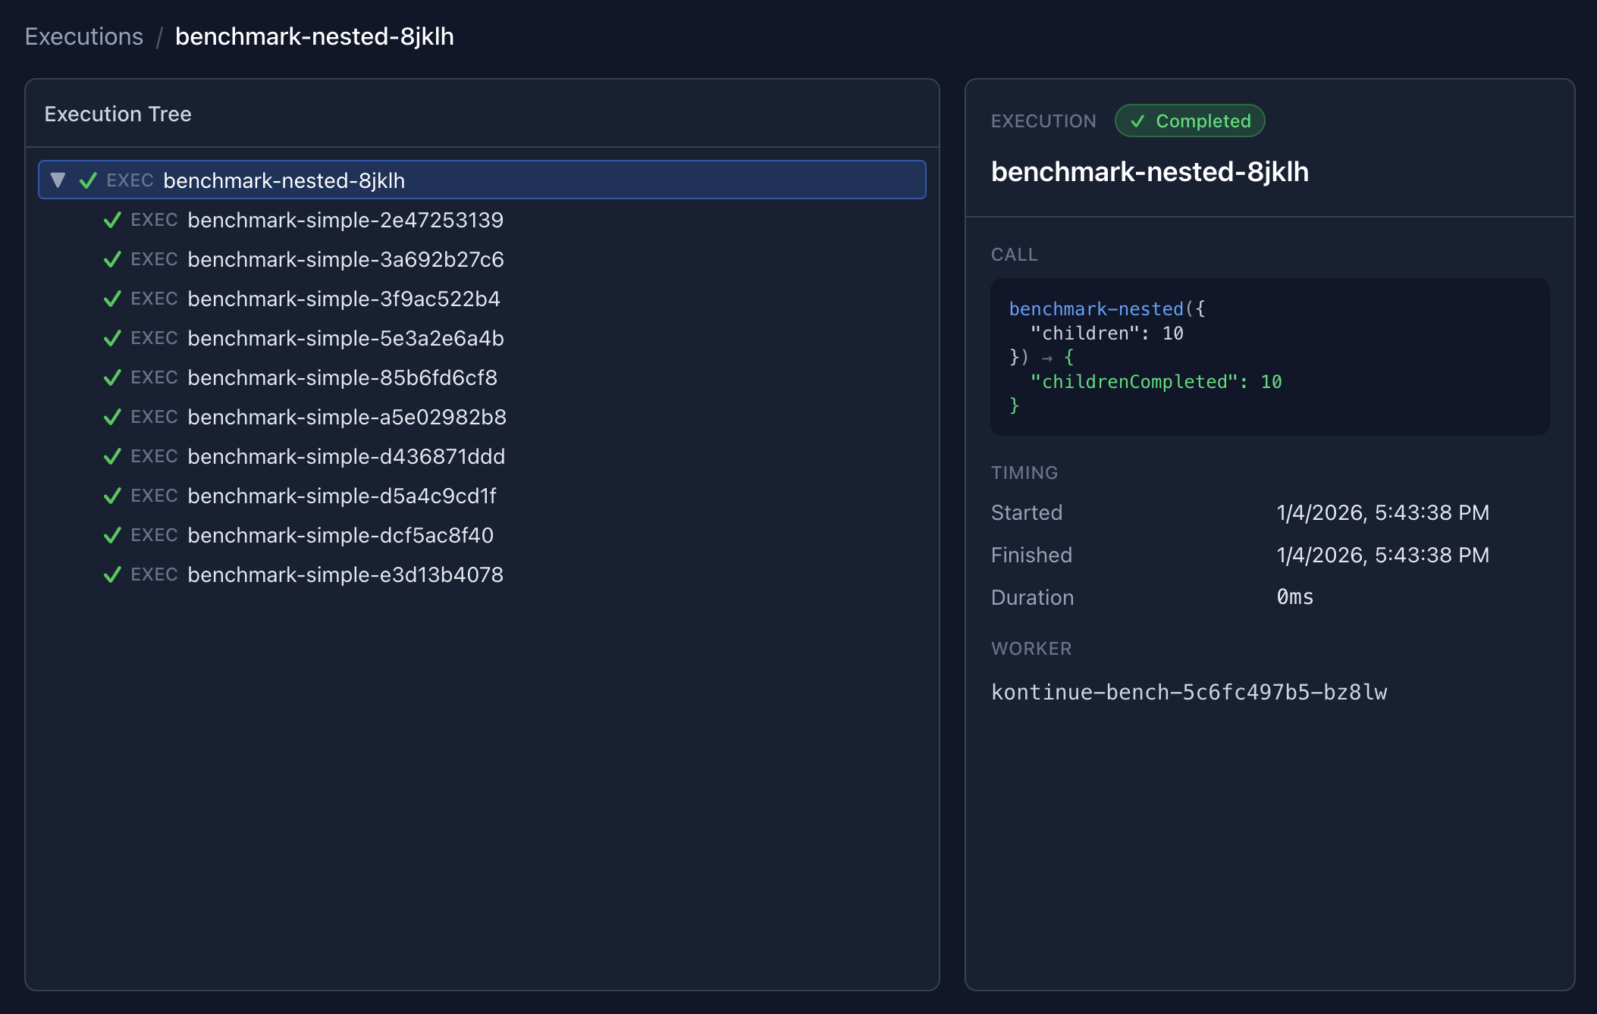Click the EXEC label on benchmark-simple-2e47253139 row
This screenshot has height=1014, width=1597.
154,221
